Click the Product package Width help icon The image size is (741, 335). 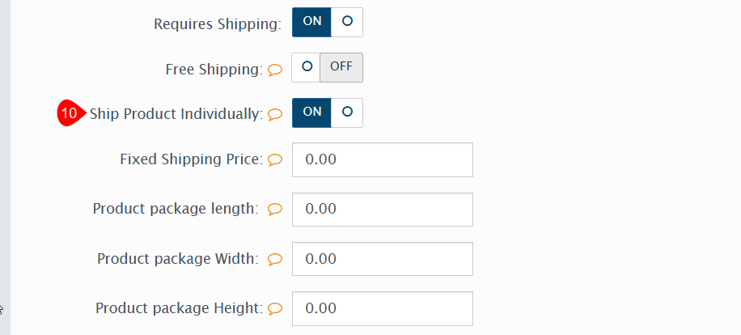click(275, 260)
